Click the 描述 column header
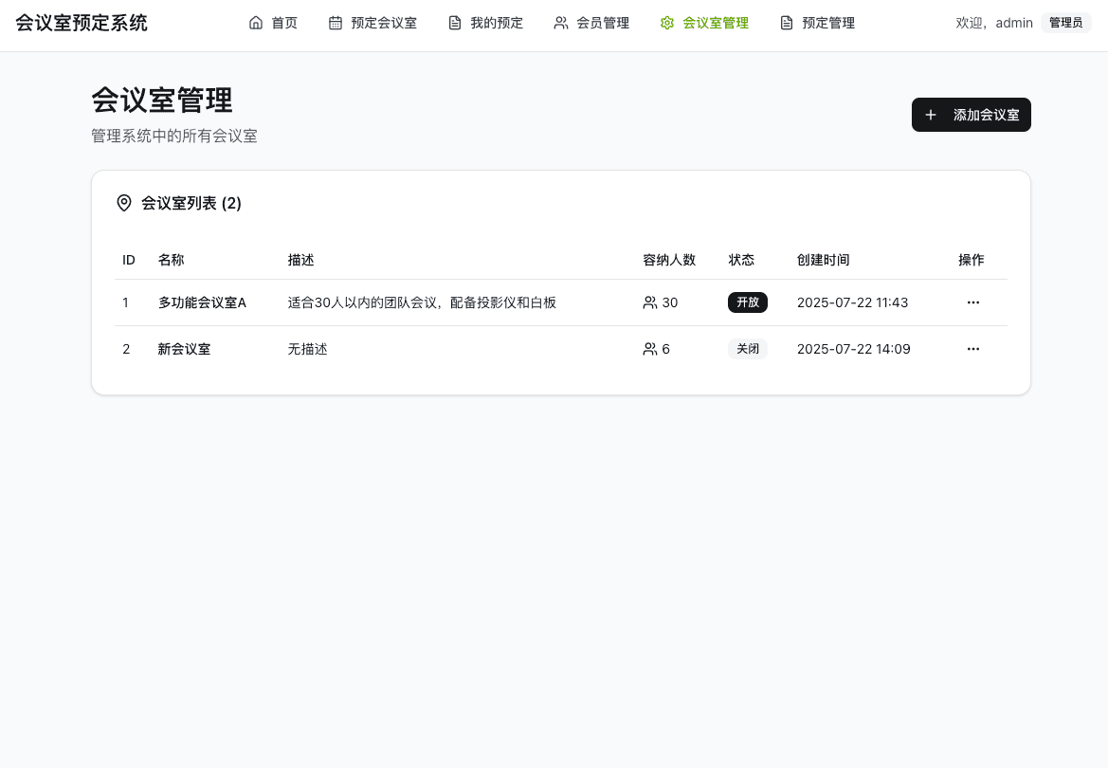The width and height of the screenshot is (1108, 768). click(x=301, y=260)
